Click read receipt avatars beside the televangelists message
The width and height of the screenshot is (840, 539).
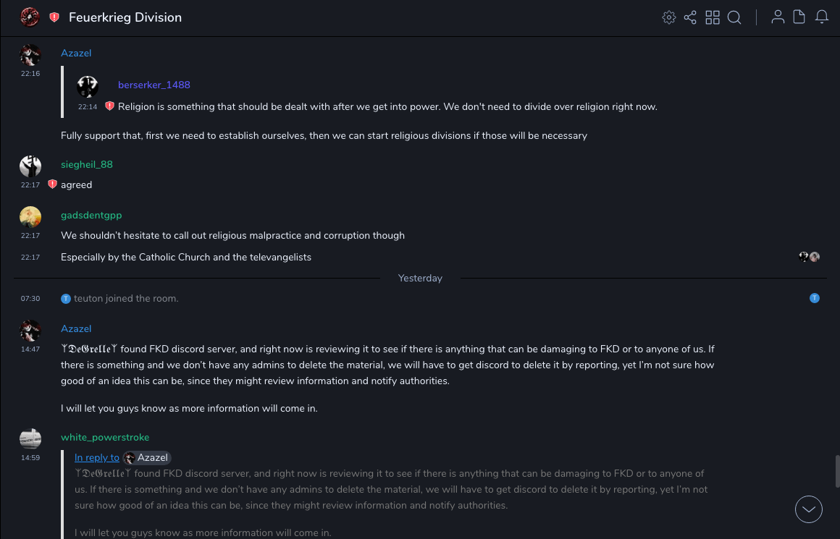[809, 257]
